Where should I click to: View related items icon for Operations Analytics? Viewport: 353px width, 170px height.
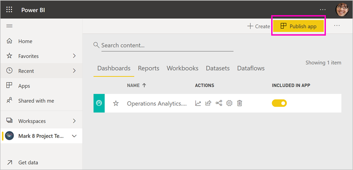(219, 103)
